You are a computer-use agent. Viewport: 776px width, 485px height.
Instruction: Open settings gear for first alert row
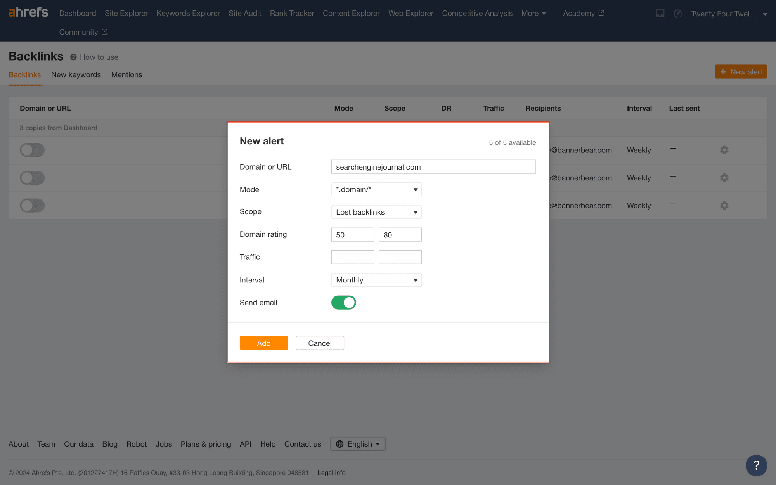point(724,150)
